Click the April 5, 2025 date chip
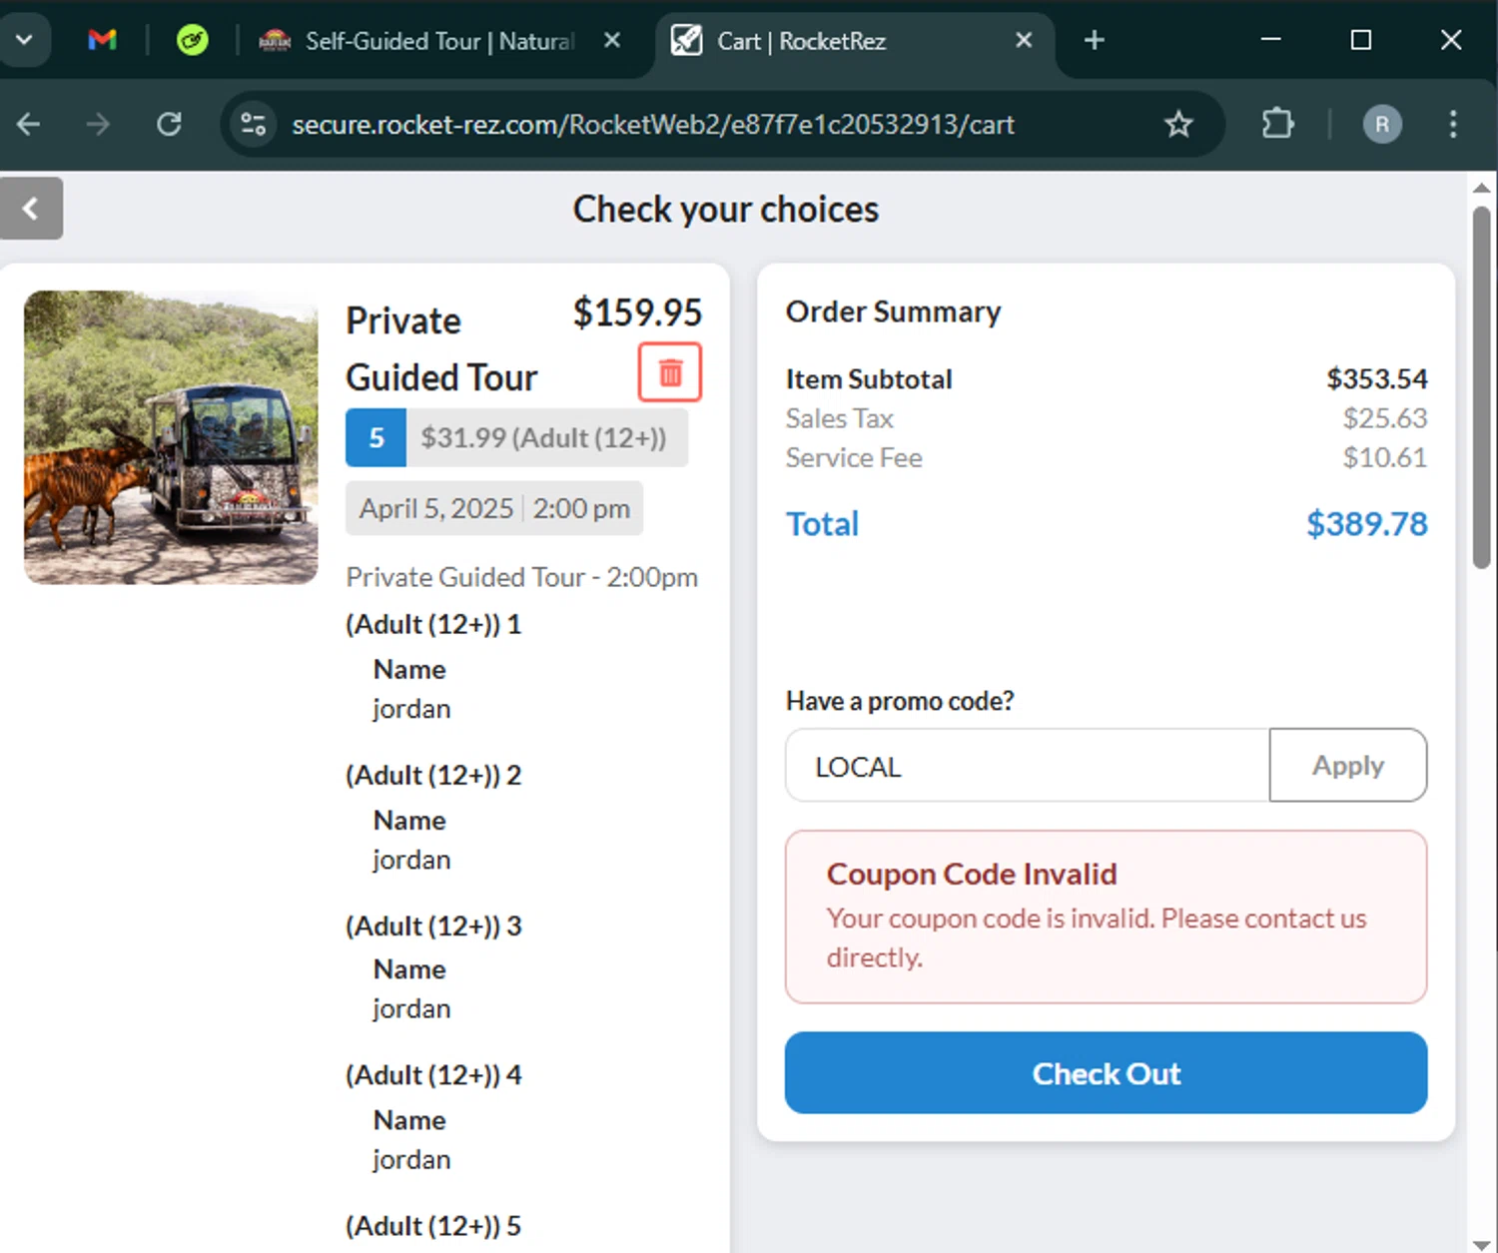This screenshot has width=1498, height=1253. [436, 508]
